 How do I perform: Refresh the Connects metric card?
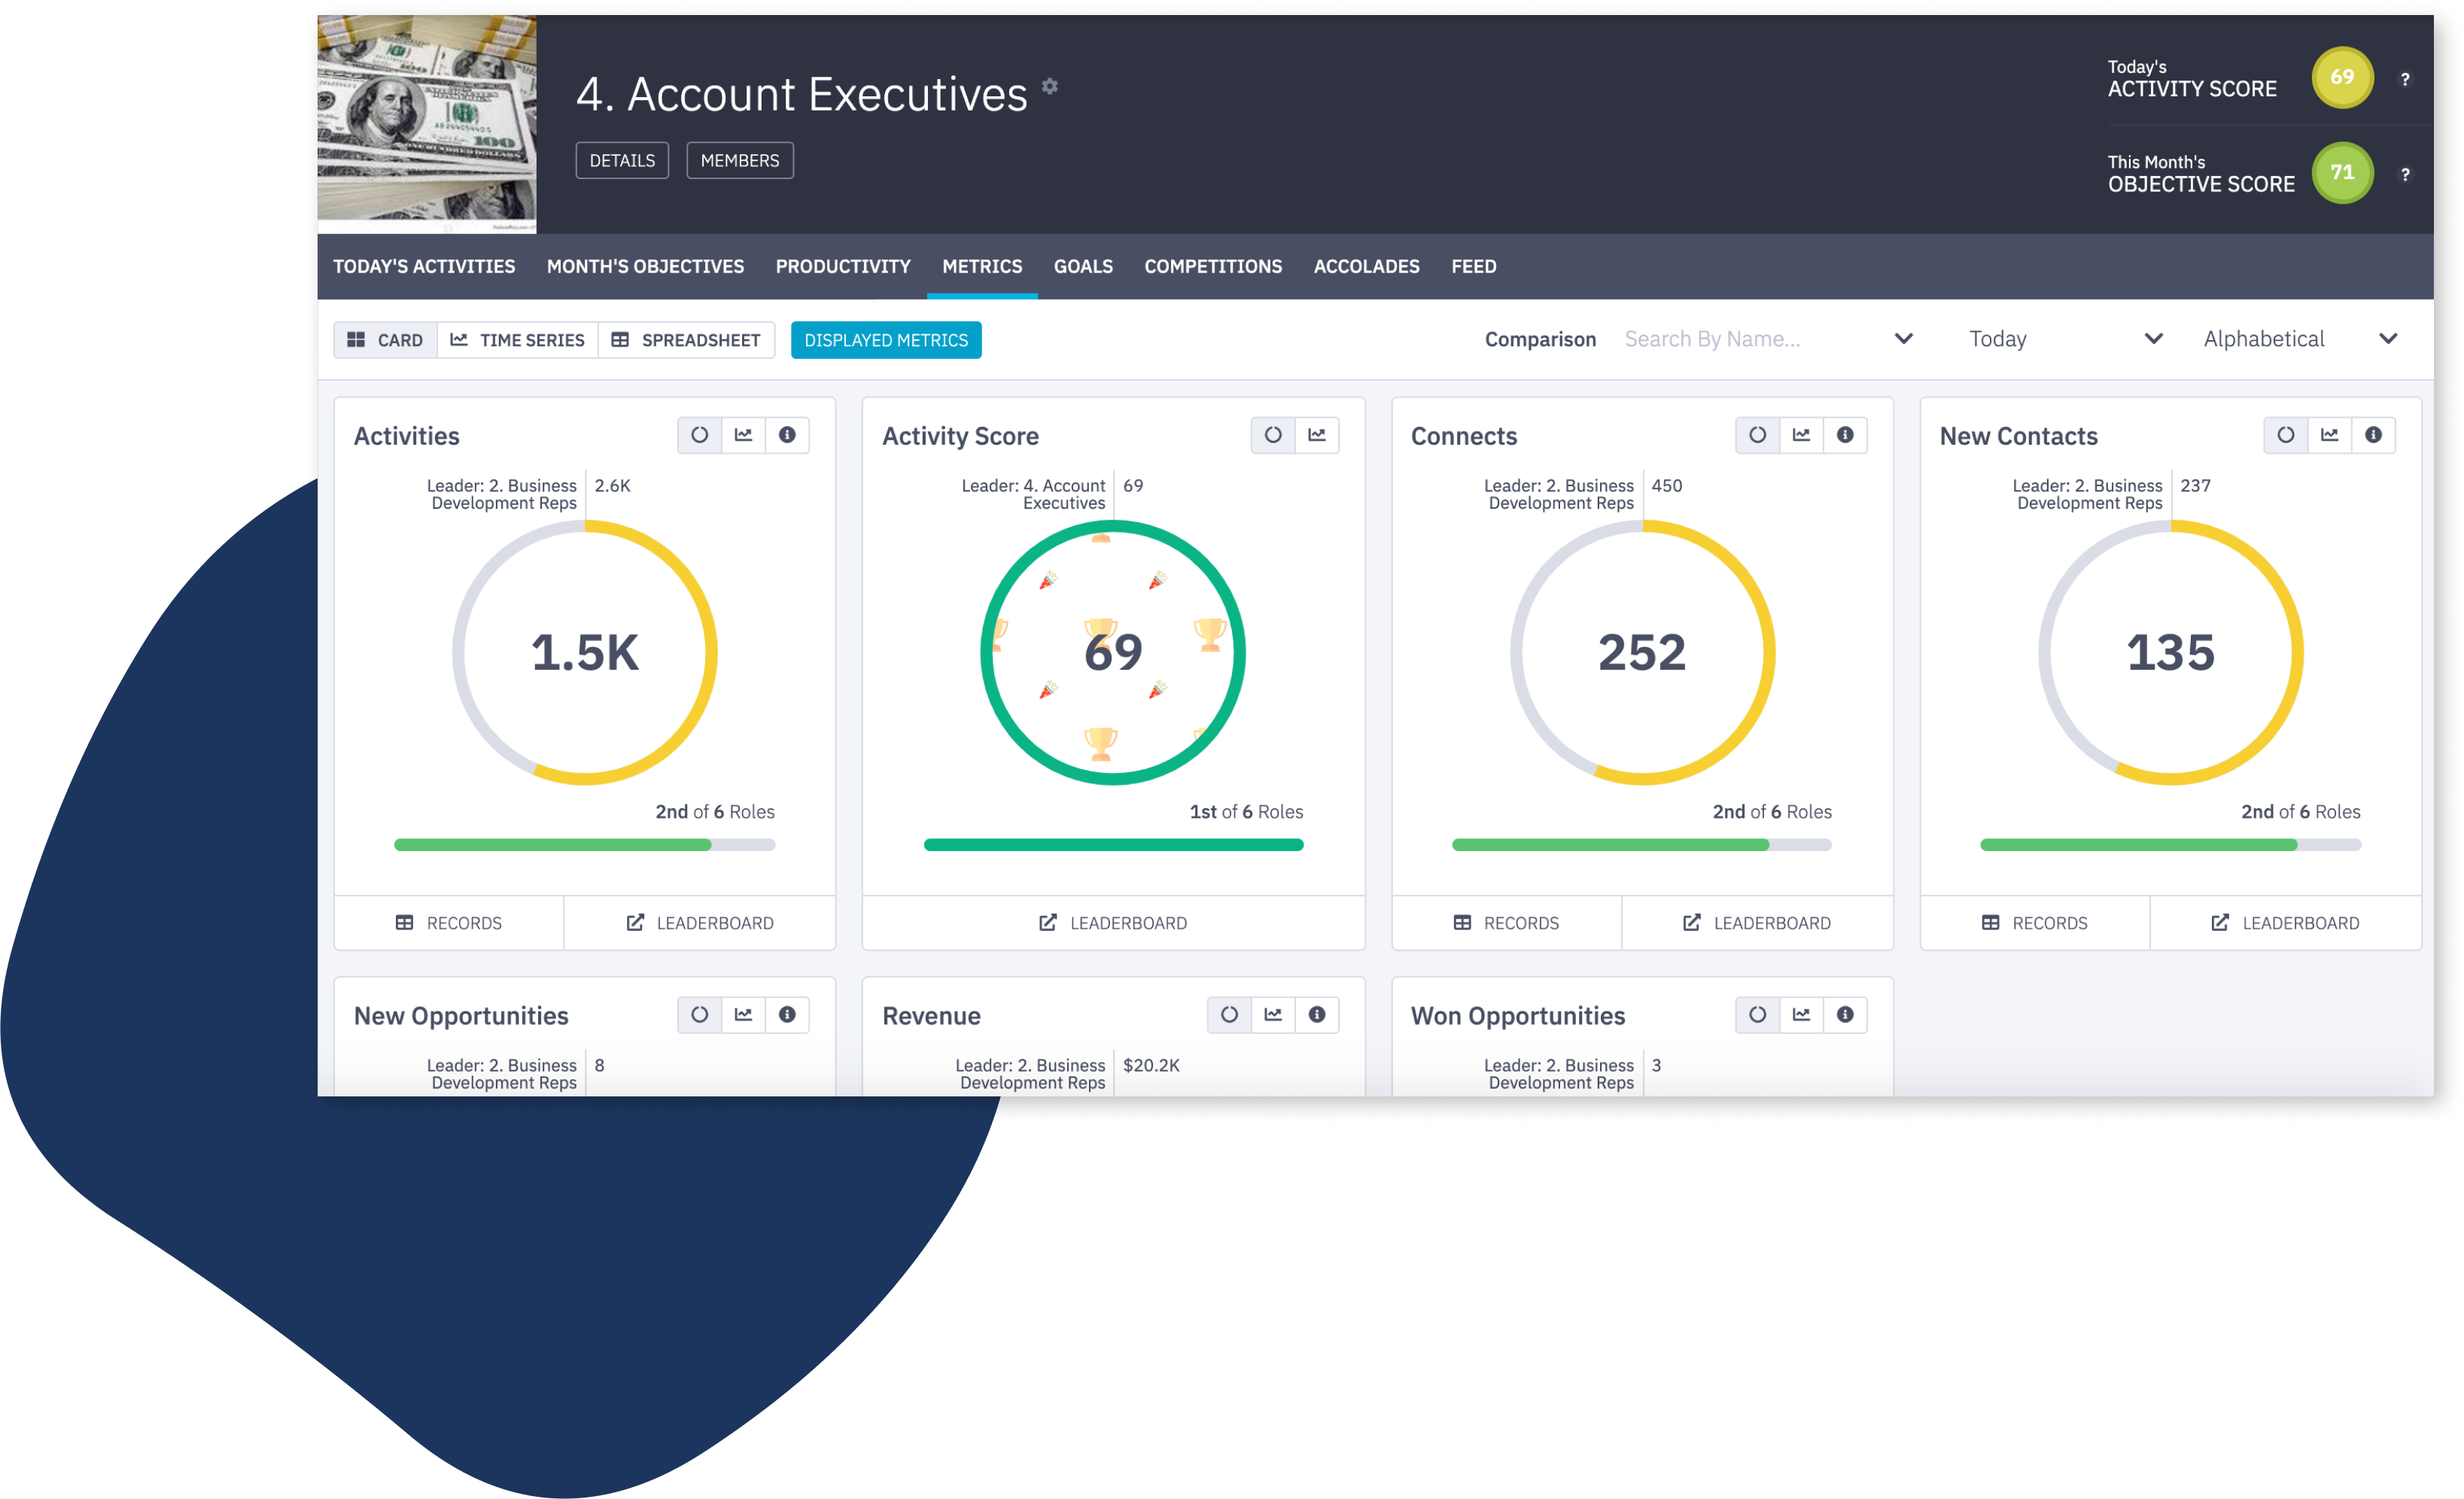[x=1757, y=435]
